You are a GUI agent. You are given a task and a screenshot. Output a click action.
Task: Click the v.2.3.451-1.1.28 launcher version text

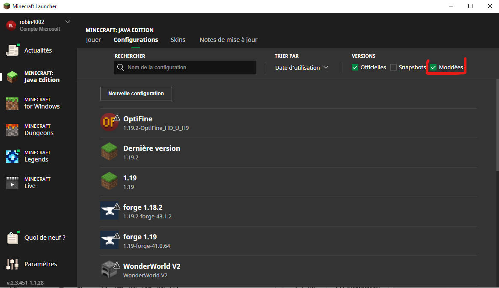(x=25, y=282)
